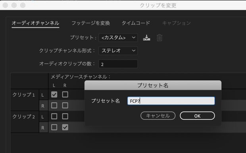Click the オーディオクリップの数 field showing 2
The width and height of the screenshot is (246, 153).
pyautogui.click(x=118, y=64)
